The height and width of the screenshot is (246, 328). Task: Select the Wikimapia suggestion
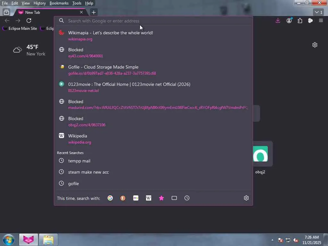coord(153,36)
